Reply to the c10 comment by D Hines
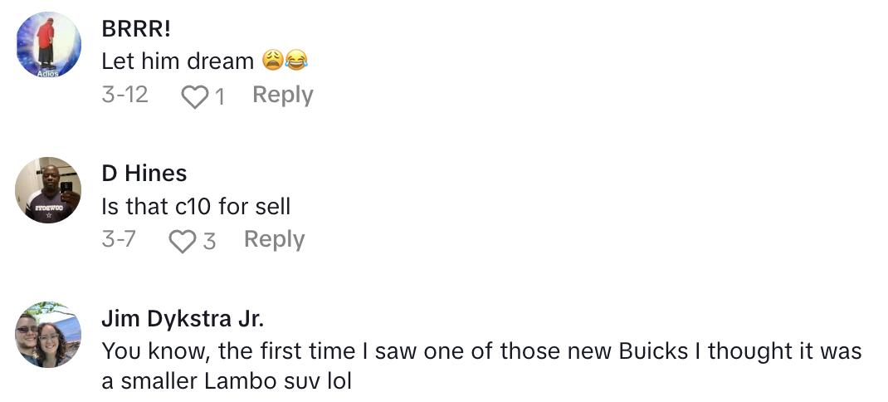 point(274,240)
